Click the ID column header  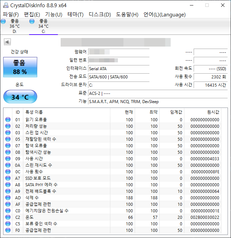[x=17, y=112]
